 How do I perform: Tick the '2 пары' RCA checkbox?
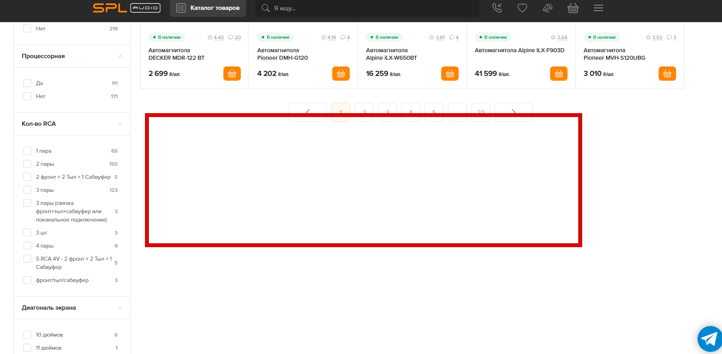(x=27, y=164)
